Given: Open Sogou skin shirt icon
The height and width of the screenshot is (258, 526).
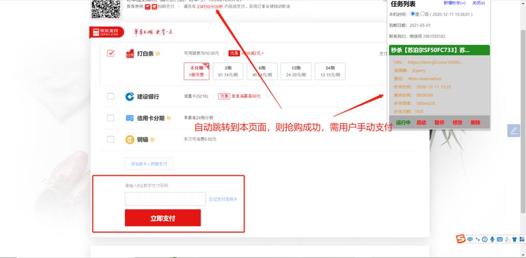Looking at the screenshot, I should pyautogui.click(x=515, y=239).
